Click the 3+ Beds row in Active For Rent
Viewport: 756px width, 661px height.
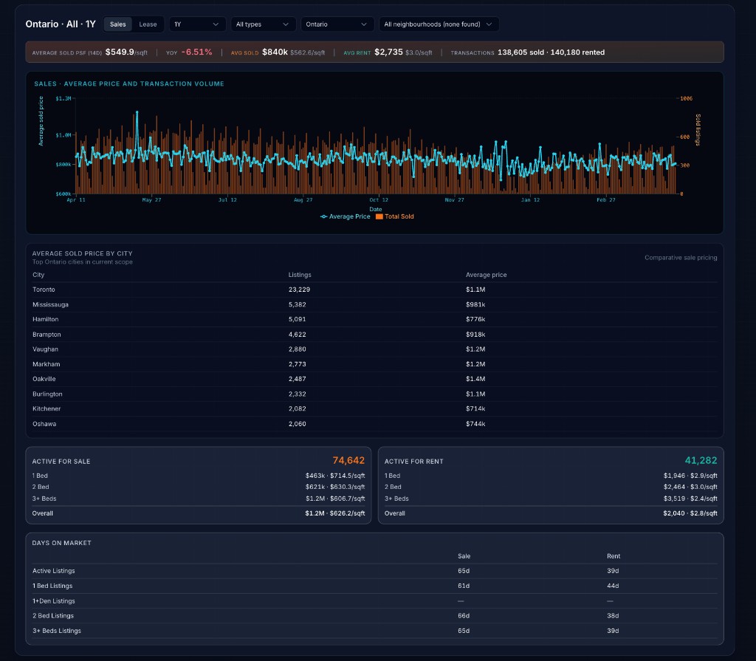[x=551, y=499]
